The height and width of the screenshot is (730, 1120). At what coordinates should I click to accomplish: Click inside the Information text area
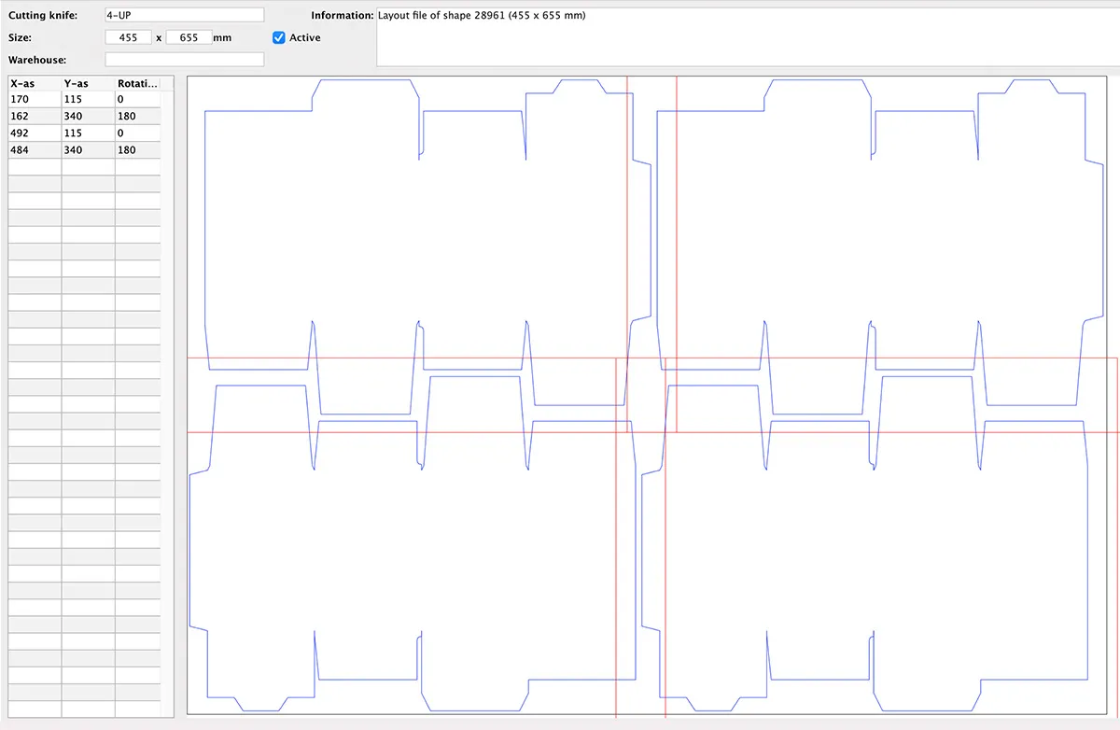coord(745,37)
